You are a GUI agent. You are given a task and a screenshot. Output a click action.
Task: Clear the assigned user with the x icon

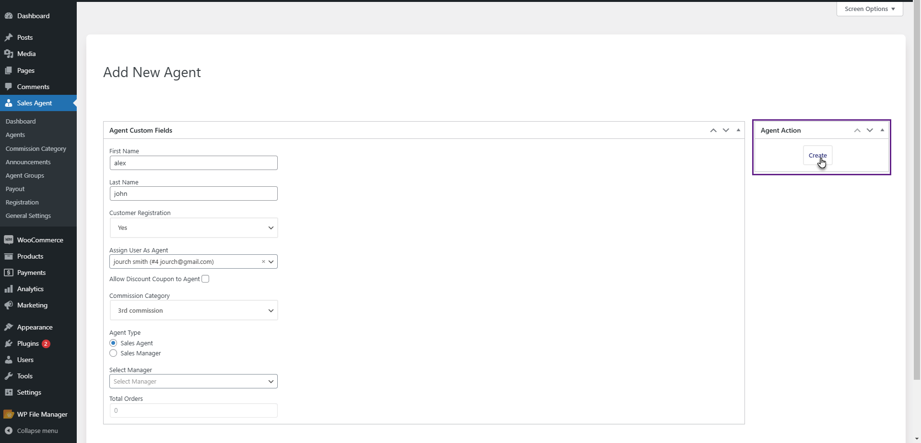(263, 261)
